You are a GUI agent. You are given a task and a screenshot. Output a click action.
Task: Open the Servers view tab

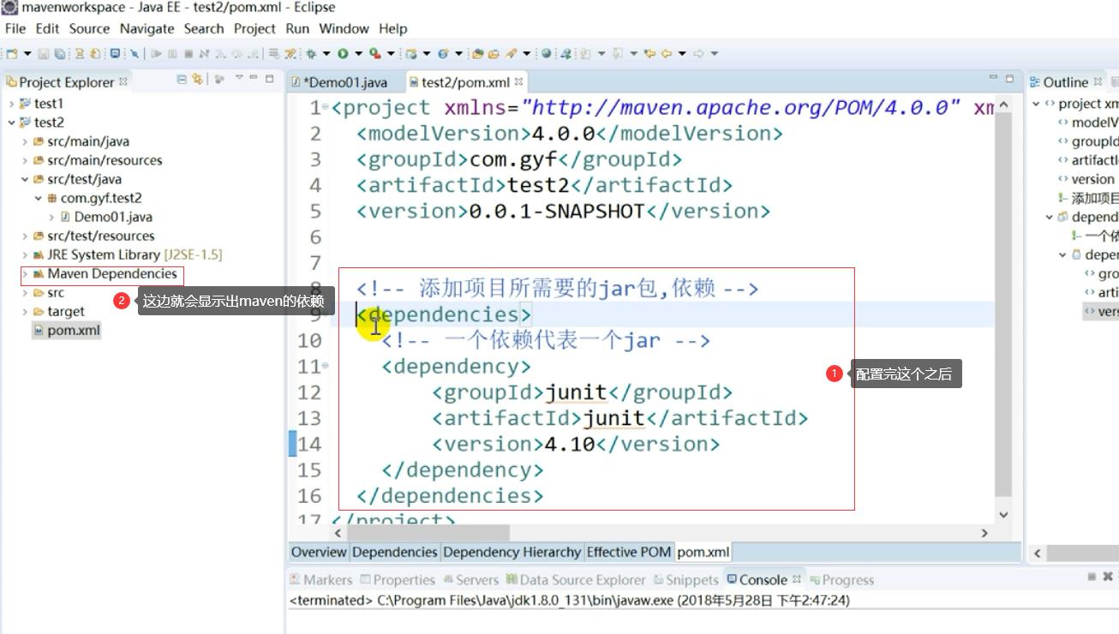tap(470, 579)
